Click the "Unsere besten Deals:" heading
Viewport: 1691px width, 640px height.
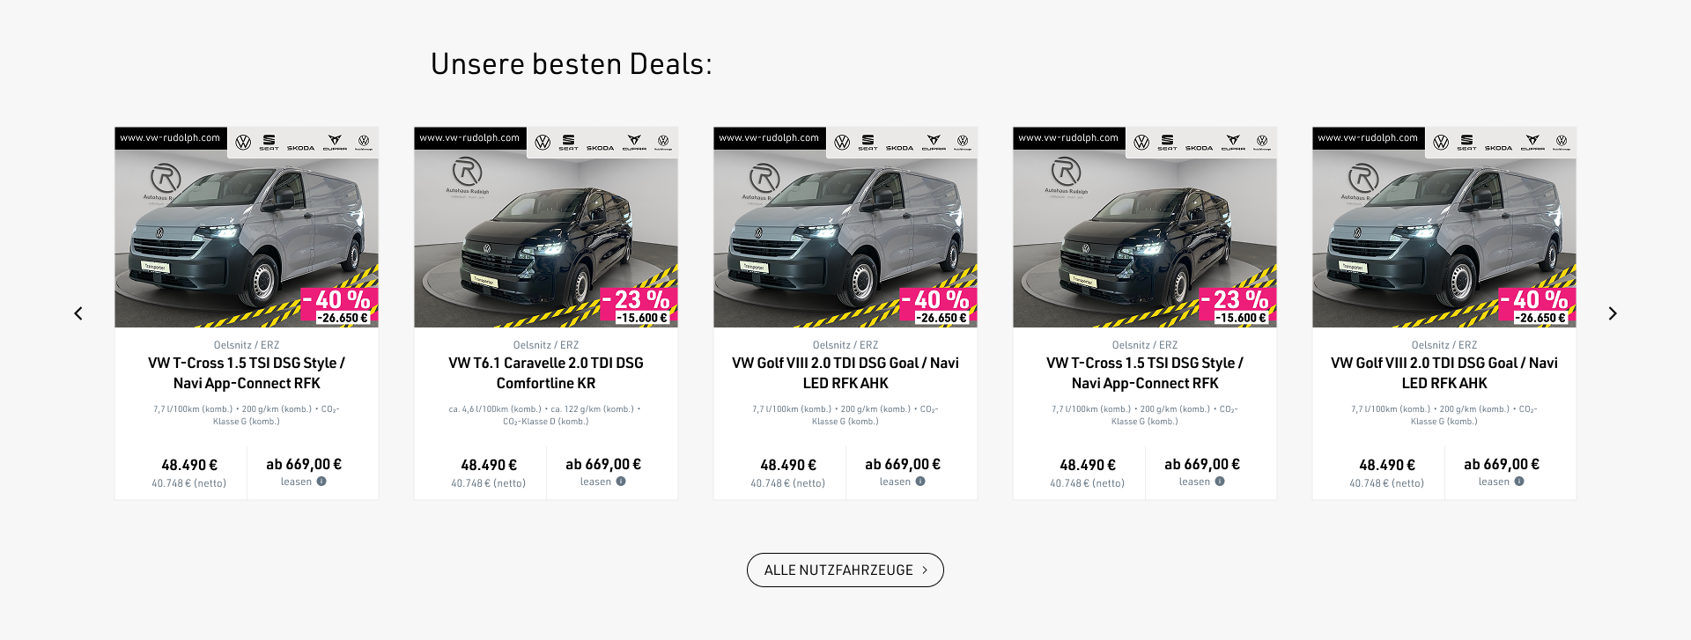(571, 64)
